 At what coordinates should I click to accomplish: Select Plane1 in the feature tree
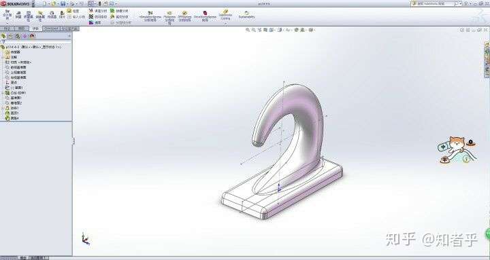(14, 98)
